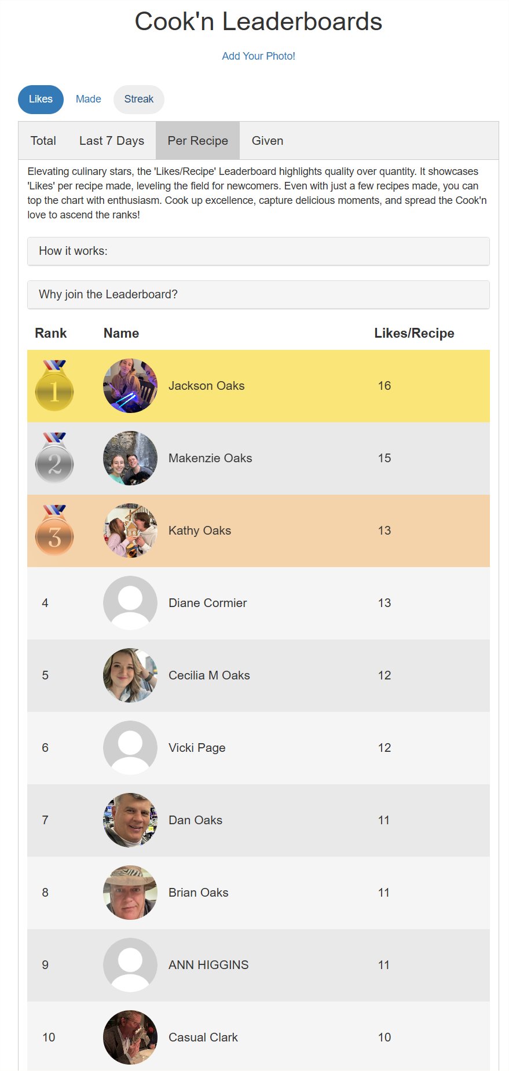The width and height of the screenshot is (509, 1071).
Task: Click Vicki Page's placeholder avatar icon
Action: pos(130,748)
